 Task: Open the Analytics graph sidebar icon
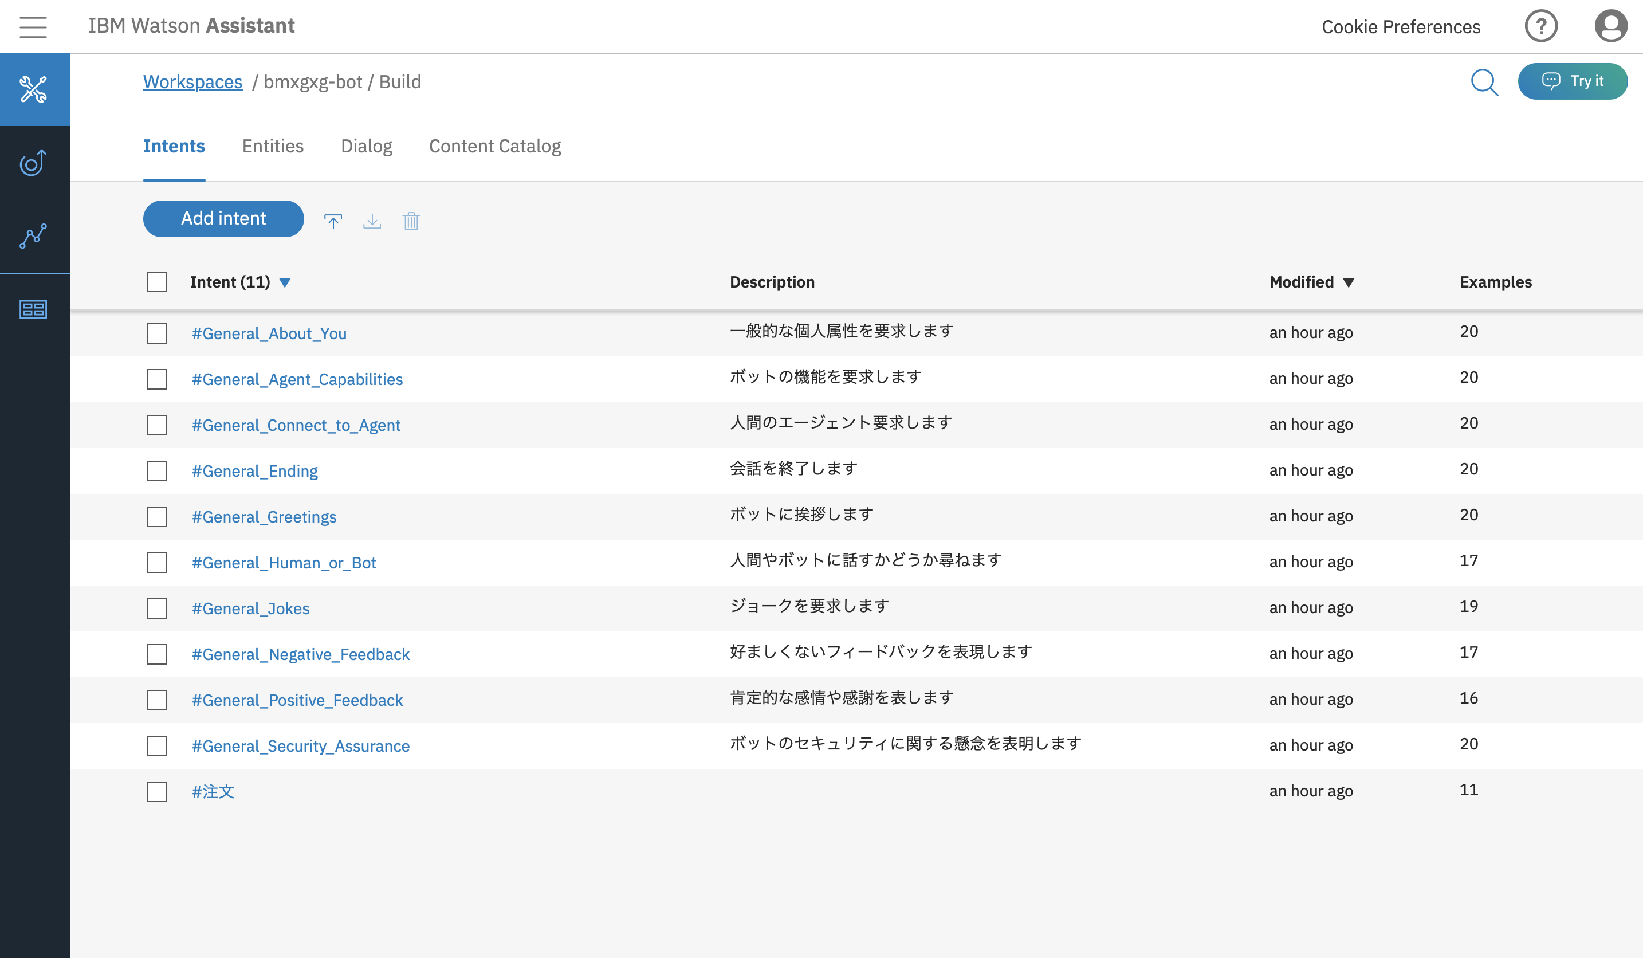pyautogui.click(x=33, y=236)
